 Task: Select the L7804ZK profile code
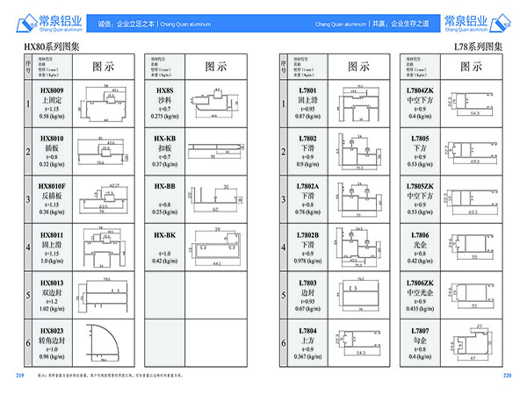(420, 90)
